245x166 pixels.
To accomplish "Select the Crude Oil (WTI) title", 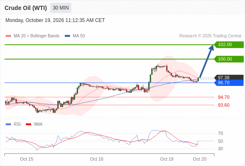I will pos(26,8).
